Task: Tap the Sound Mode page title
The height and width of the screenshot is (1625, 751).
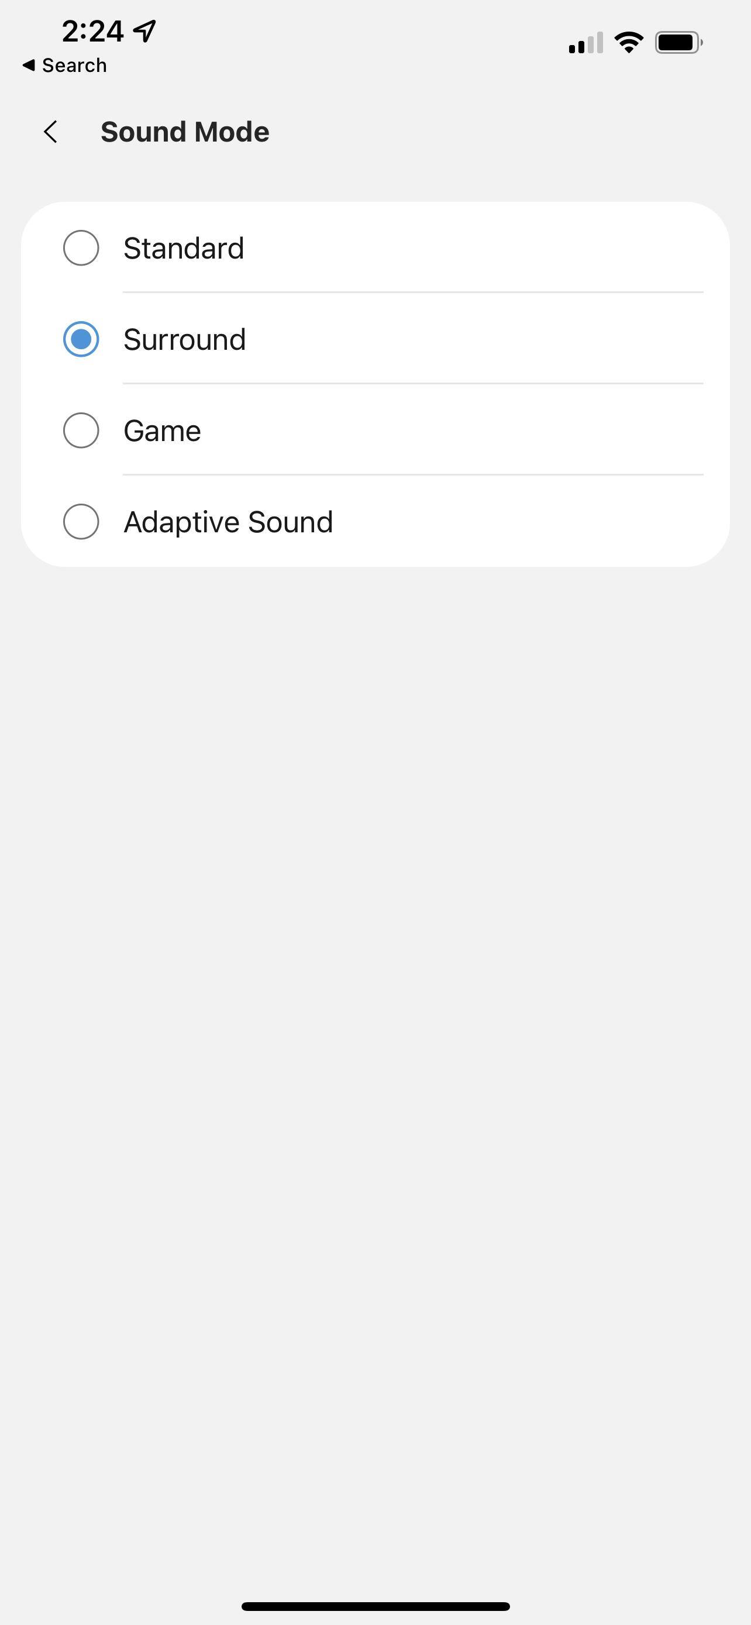Action: tap(185, 132)
